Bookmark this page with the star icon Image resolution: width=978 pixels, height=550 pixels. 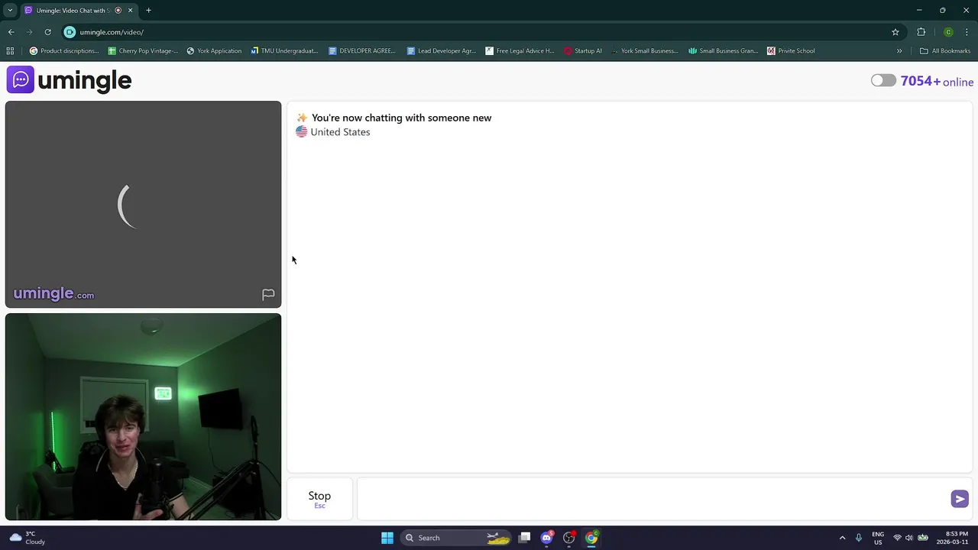pos(895,32)
